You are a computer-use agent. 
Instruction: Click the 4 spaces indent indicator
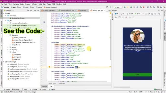(153, 92)
